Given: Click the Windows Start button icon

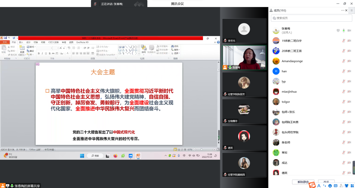Looking at the screenshot, I should pos(82,156).
